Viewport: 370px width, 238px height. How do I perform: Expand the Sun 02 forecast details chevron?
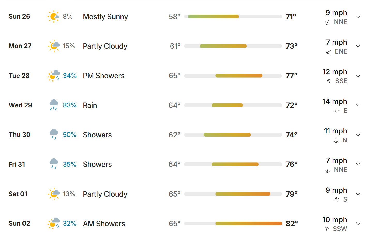[358, 224]
